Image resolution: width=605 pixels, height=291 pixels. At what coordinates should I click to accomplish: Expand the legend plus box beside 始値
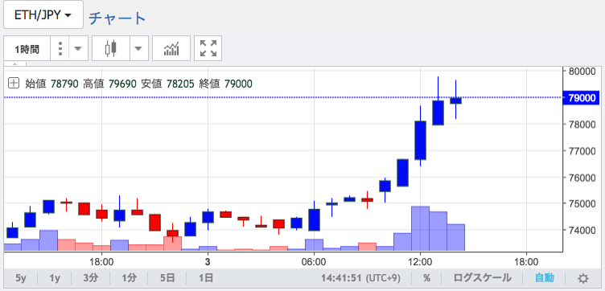14,83
